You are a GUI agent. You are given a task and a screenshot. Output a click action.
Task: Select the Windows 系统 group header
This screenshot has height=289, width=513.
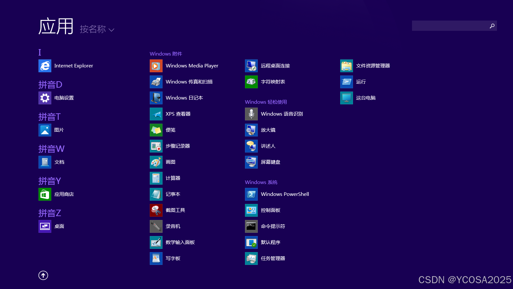[261, 182]
